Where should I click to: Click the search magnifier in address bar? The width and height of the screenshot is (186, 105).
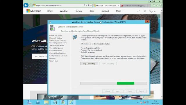coord(84,6)
